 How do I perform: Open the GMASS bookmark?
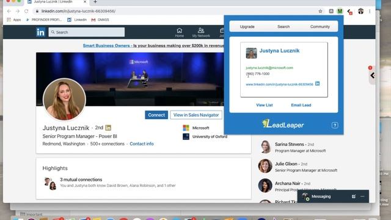pos(100,20)
